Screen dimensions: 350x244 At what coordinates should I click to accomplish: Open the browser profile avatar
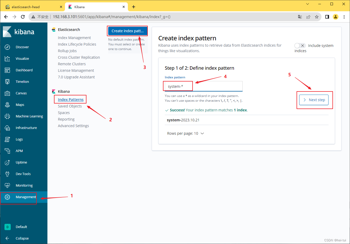336,17
